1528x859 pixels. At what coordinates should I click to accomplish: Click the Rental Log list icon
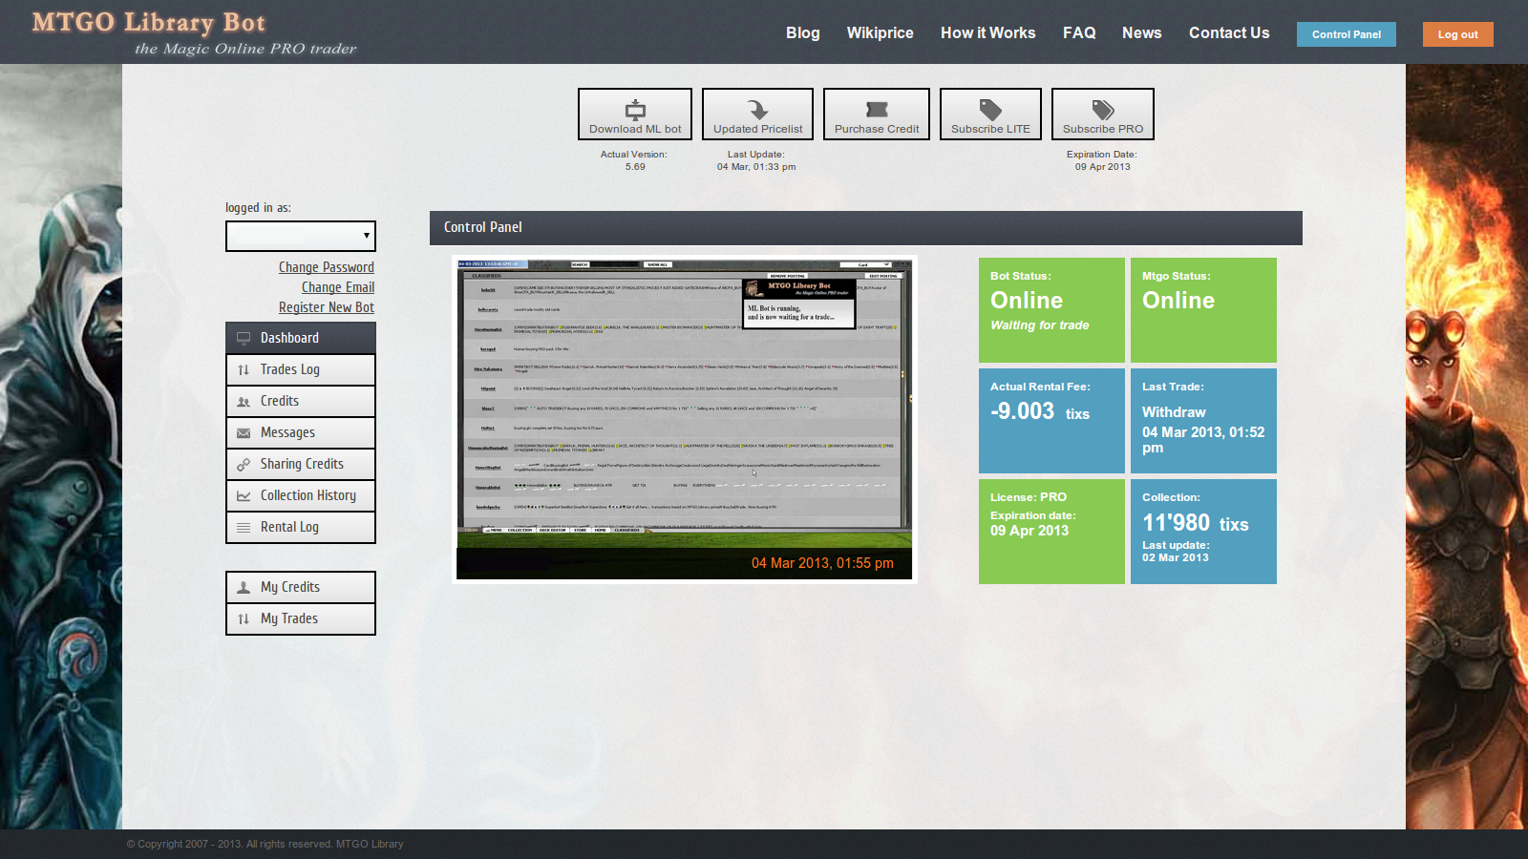tap(244, 528)
